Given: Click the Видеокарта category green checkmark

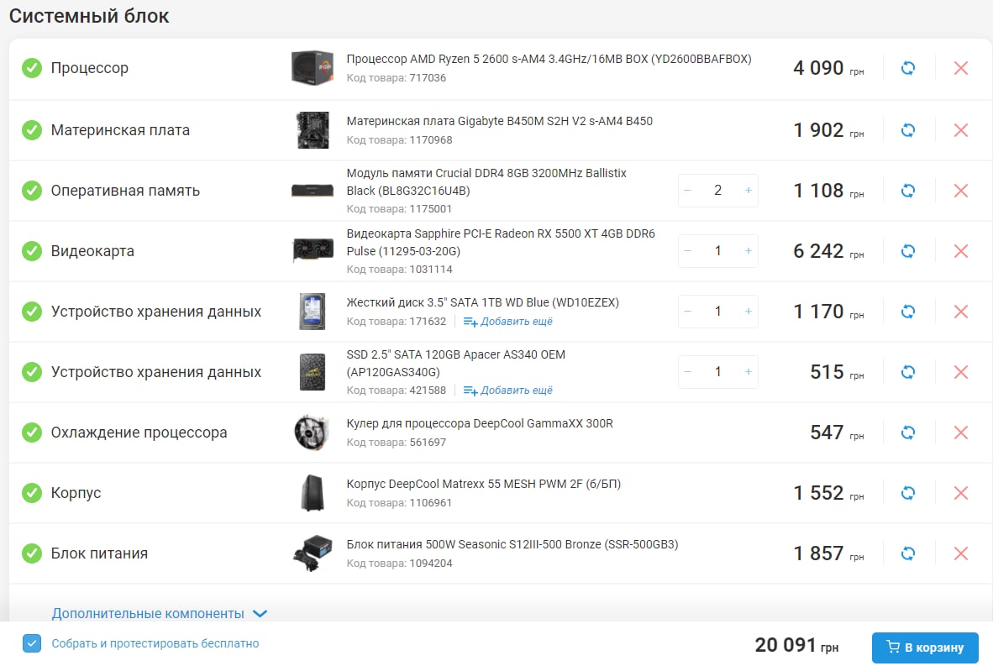Looking at the screenshot, I should [x=32, y=251].
